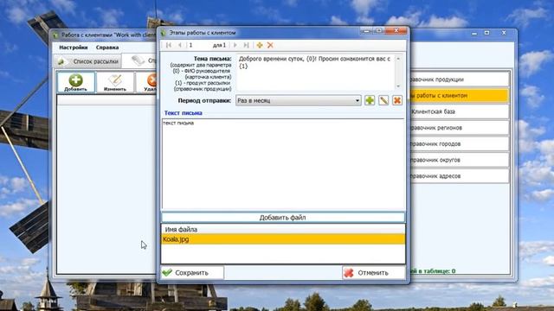Open Справочник округов in side list
Viewport: 554px width, 311px height.
pos(460,160)
